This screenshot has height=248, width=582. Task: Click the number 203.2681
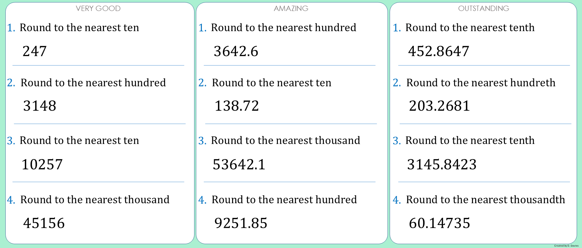(440, 106)
